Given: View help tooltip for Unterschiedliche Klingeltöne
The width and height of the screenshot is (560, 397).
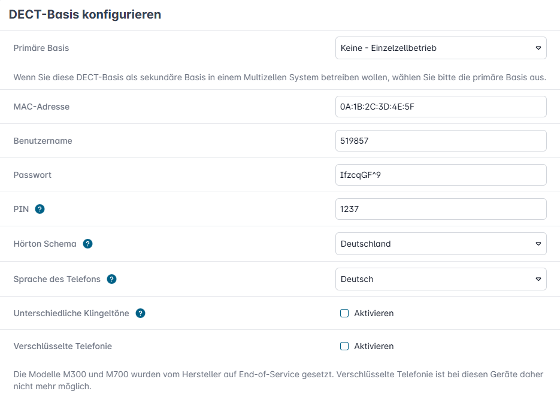Looking at the screenshot, I should 140,313.
